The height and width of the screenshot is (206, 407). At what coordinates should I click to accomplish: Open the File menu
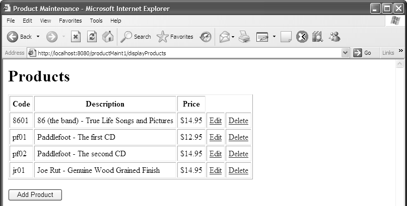[x=11, y=21]
